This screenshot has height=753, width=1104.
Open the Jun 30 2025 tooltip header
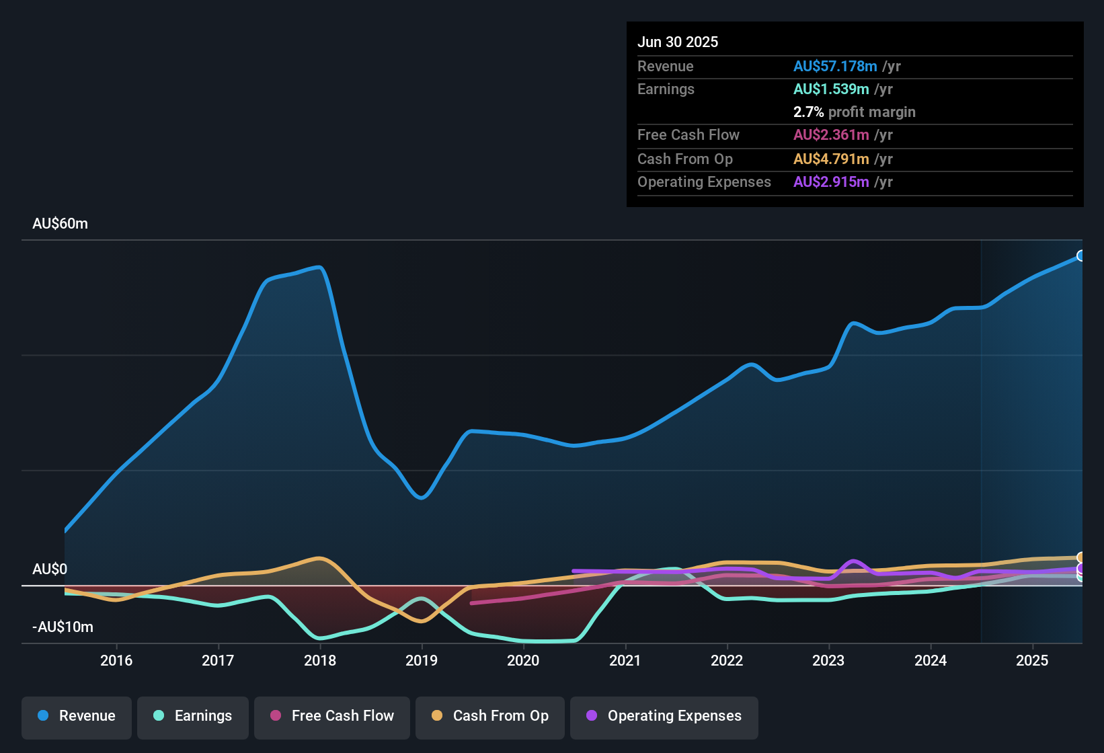[x=678, y=42]
